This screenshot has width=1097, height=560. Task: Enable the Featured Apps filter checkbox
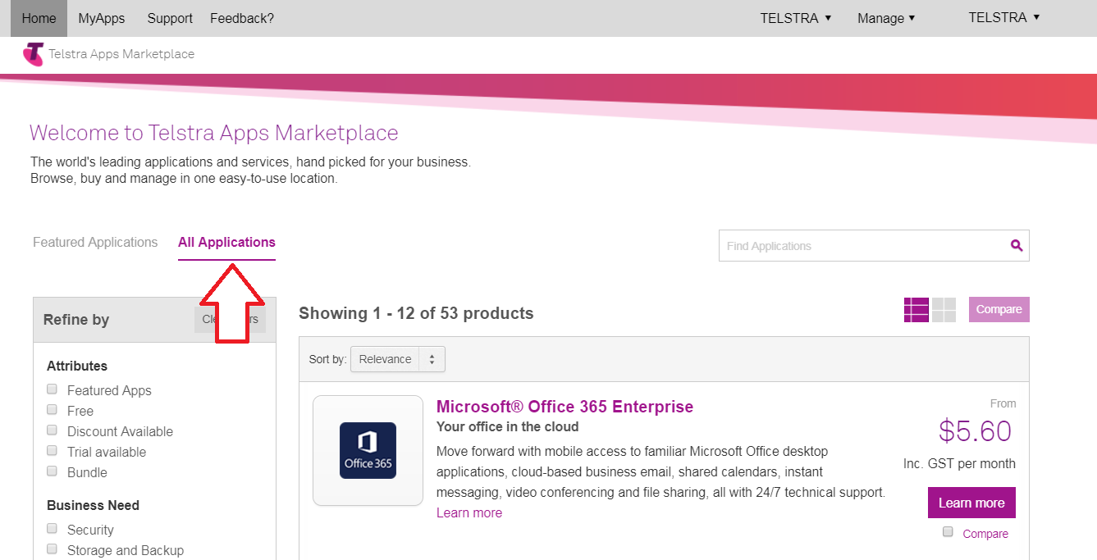[x=53, y=389]
